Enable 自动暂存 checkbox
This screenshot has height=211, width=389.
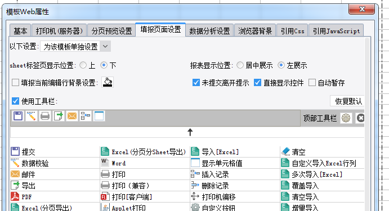pos(312,82)
